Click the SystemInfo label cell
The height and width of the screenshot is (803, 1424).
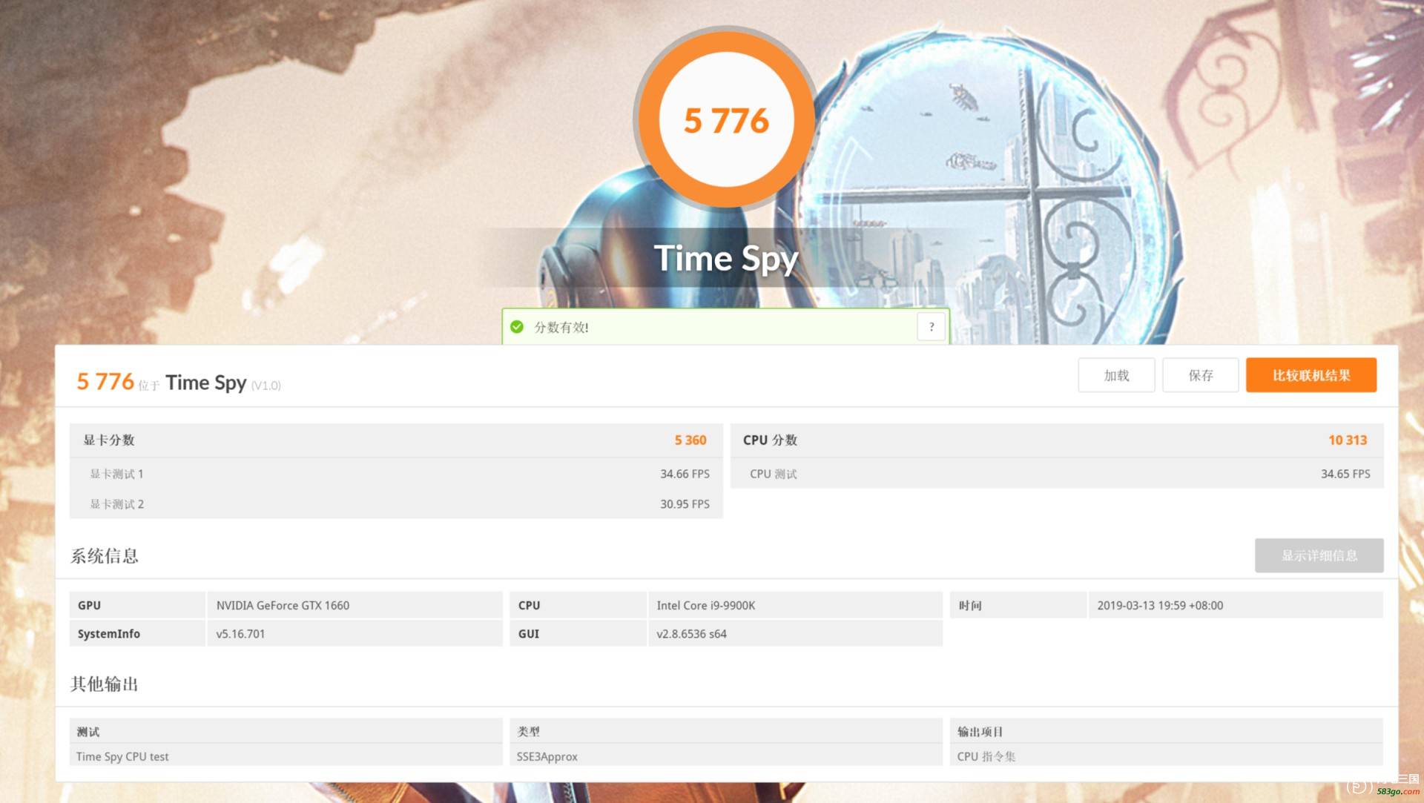[x=137, y=633]
